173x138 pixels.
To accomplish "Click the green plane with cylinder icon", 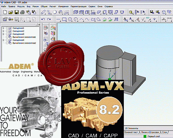I will (x=53, y=28).
